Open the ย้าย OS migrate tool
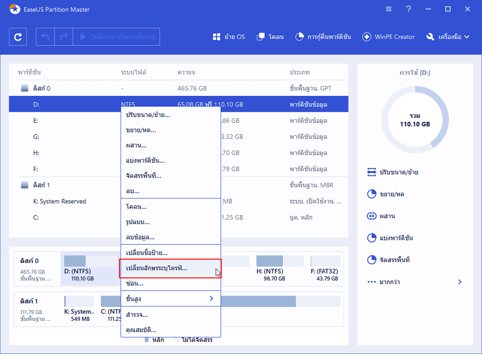 pyautogui.click(x=228, y=37)
